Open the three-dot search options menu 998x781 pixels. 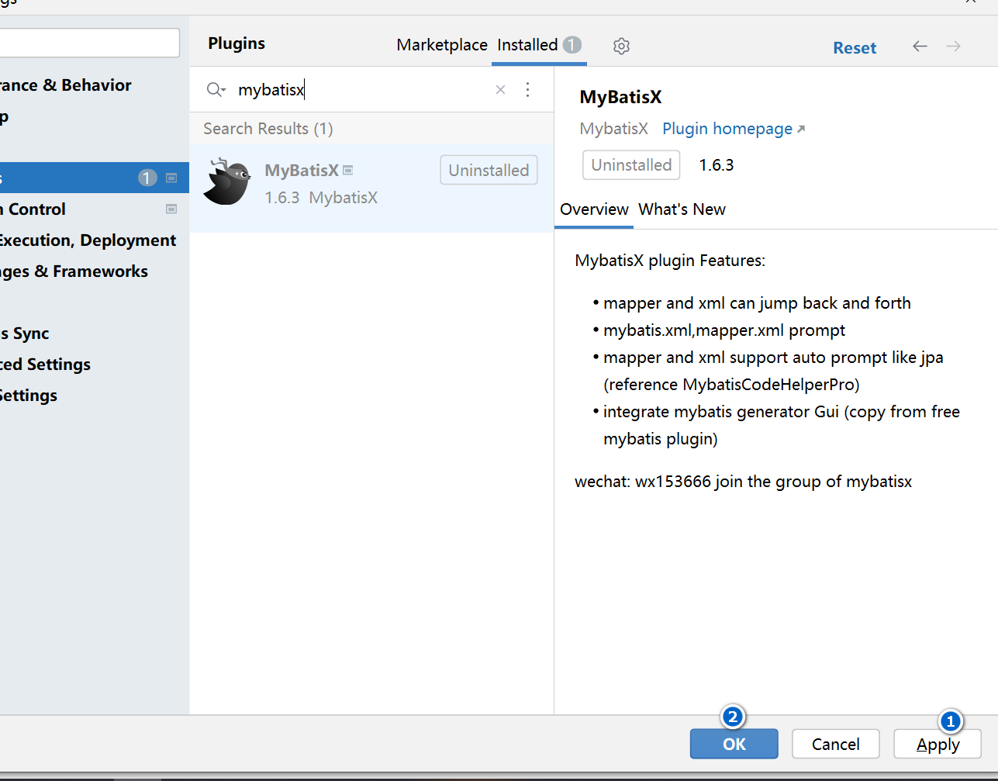[527, 90]
